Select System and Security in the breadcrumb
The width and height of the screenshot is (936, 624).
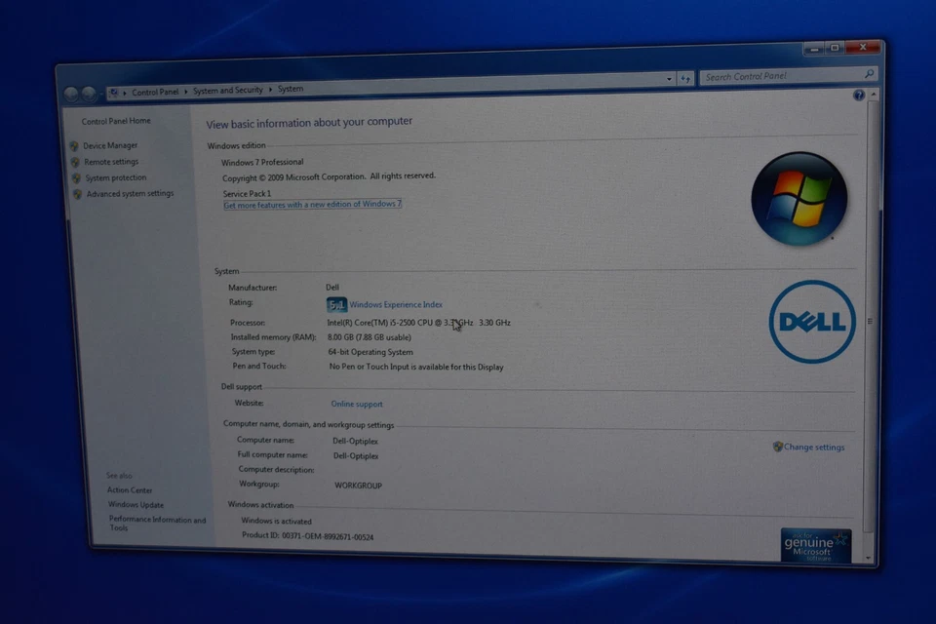tap(228, 91)
